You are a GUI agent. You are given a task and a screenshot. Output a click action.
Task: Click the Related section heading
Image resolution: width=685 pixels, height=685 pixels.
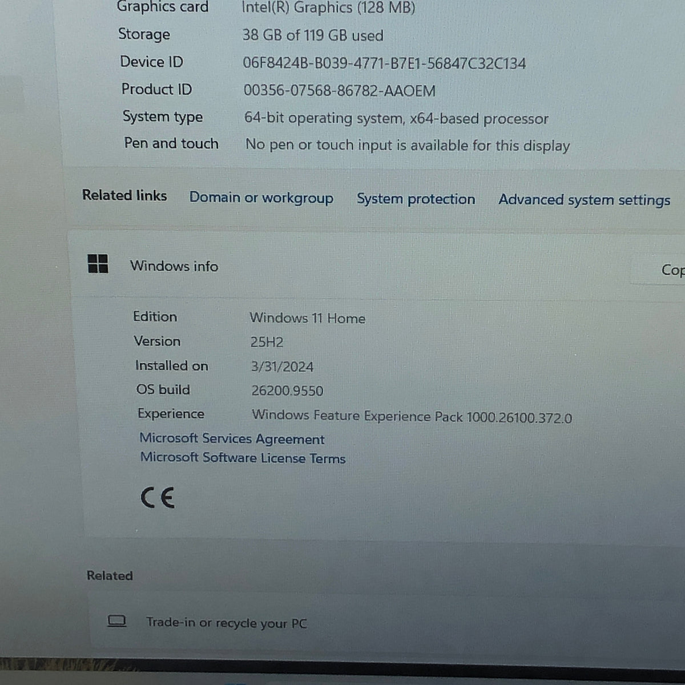[x=110, y=575]
